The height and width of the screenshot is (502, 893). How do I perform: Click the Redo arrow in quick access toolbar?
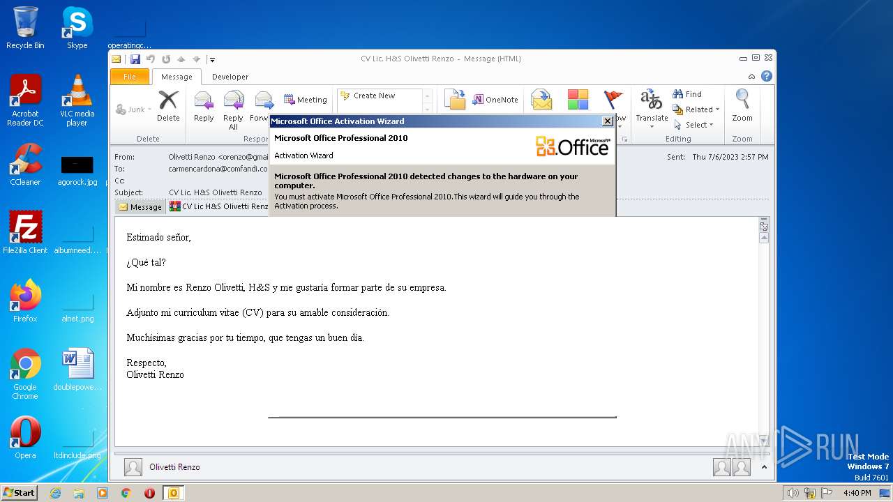pos(166,59)
